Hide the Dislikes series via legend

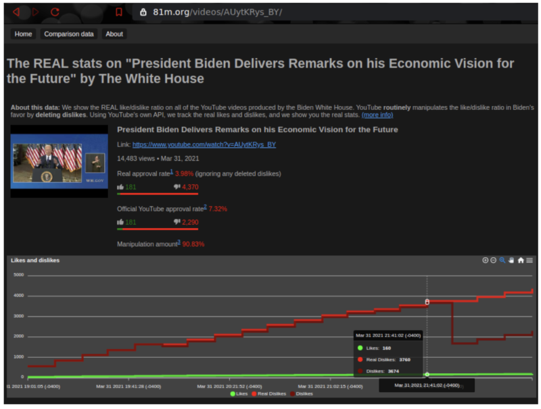(x=301, y=393)
